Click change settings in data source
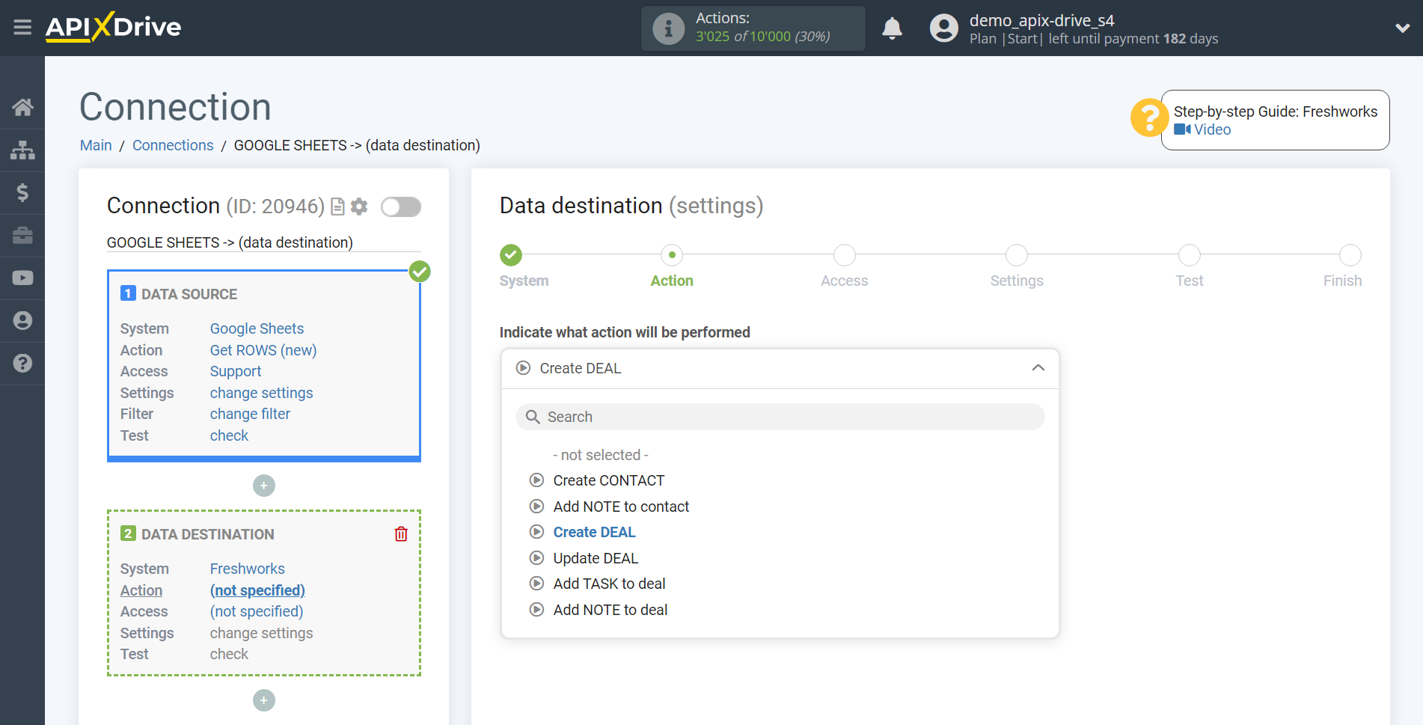The image size is (1423, 725). click(261, 393)
